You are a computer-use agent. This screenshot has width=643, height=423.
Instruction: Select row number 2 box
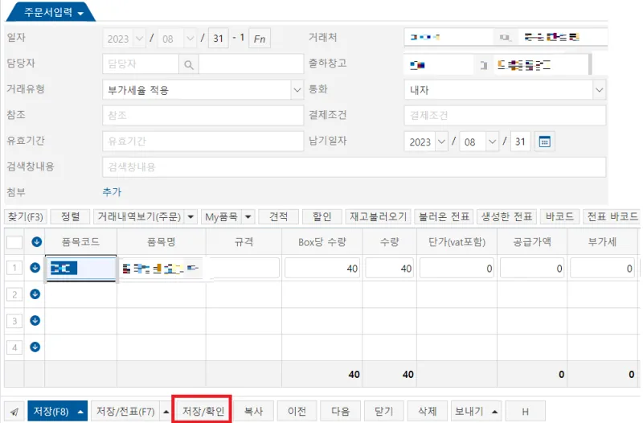(x=14, y=294)
